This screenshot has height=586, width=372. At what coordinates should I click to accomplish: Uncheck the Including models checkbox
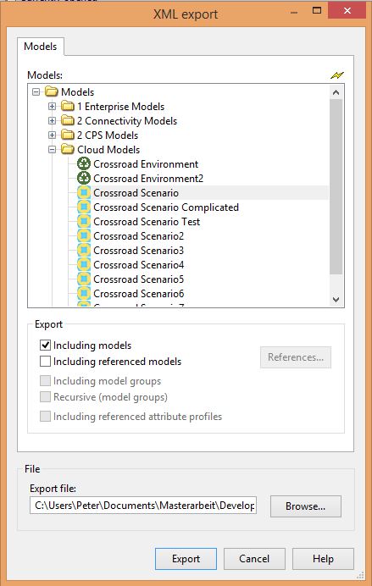[x=45, y=345]
